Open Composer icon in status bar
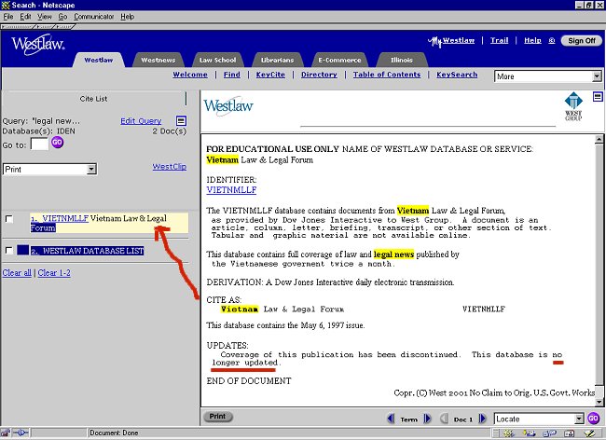Viewport: 606px width, 440px height. (589, 433)
